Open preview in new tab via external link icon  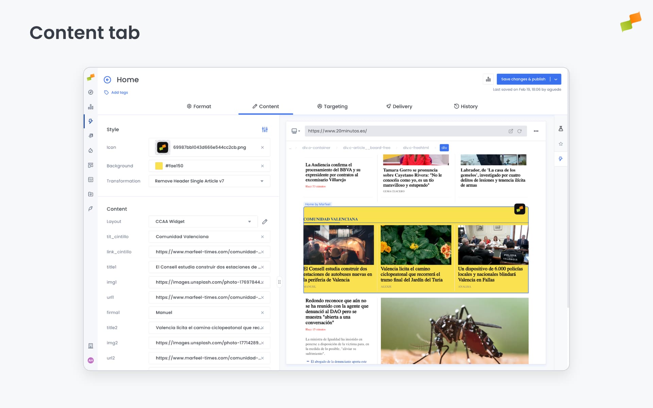(x=511, y=131)
